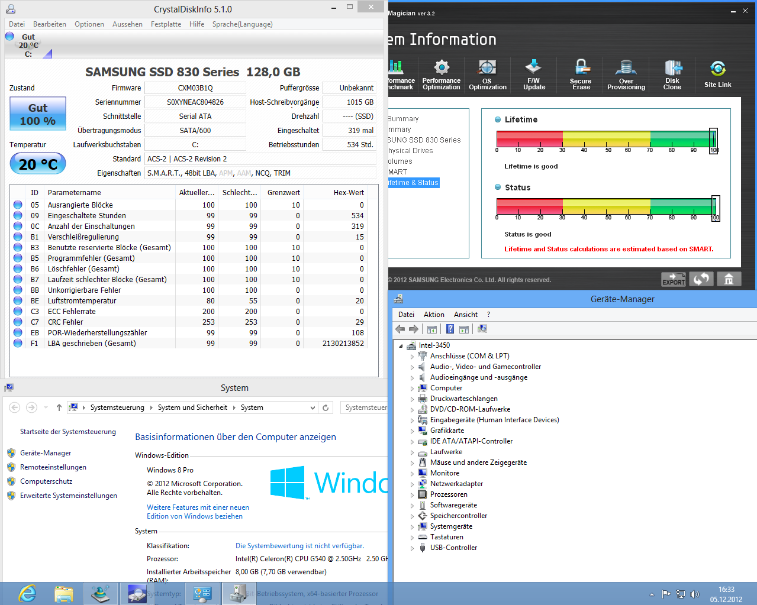Click forward arrow in Geräte-Manager toolbar
The image size is (757, 605).
tap(414, 329)
